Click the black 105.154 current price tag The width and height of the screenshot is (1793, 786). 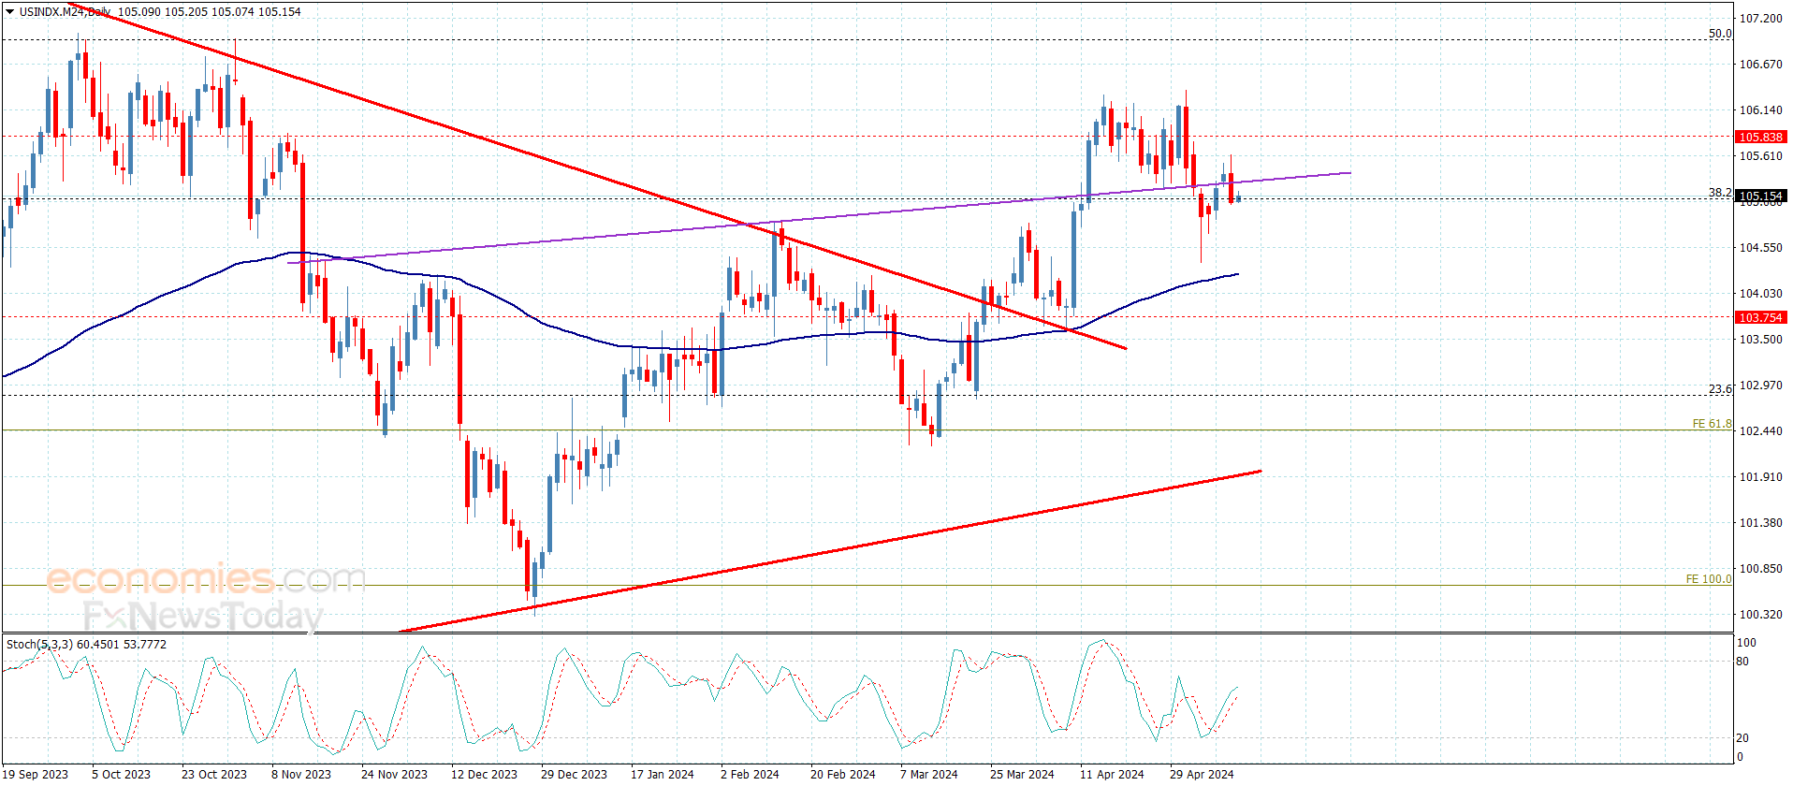point(1760,196)
